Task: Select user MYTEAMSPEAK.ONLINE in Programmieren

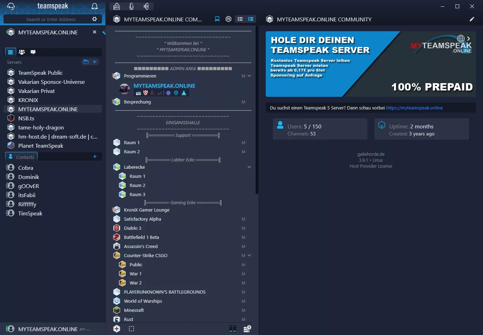Action: coord(164,86)
